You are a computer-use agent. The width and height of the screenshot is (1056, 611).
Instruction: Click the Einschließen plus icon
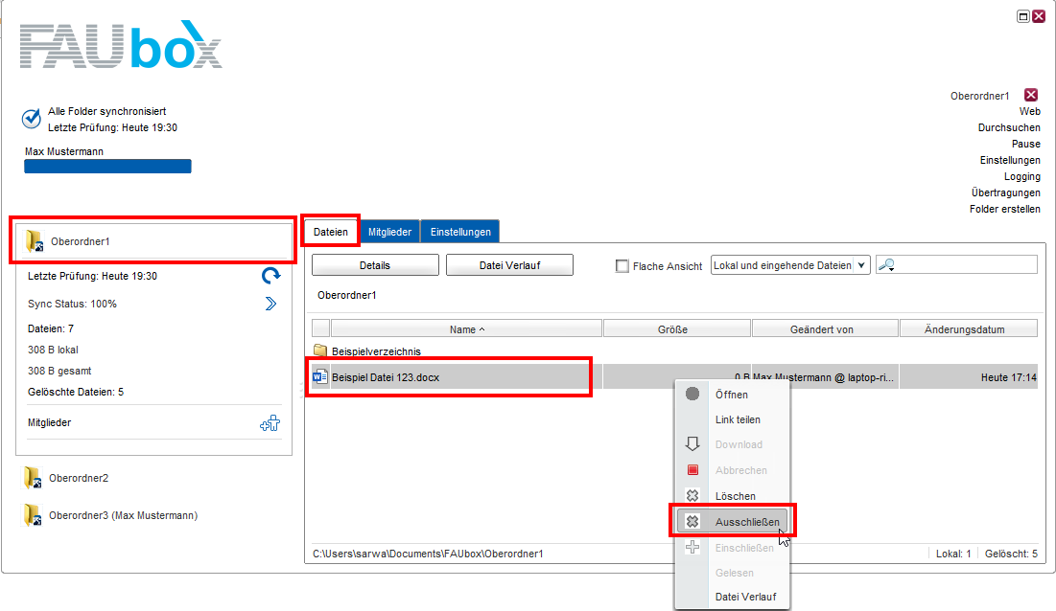692,547
